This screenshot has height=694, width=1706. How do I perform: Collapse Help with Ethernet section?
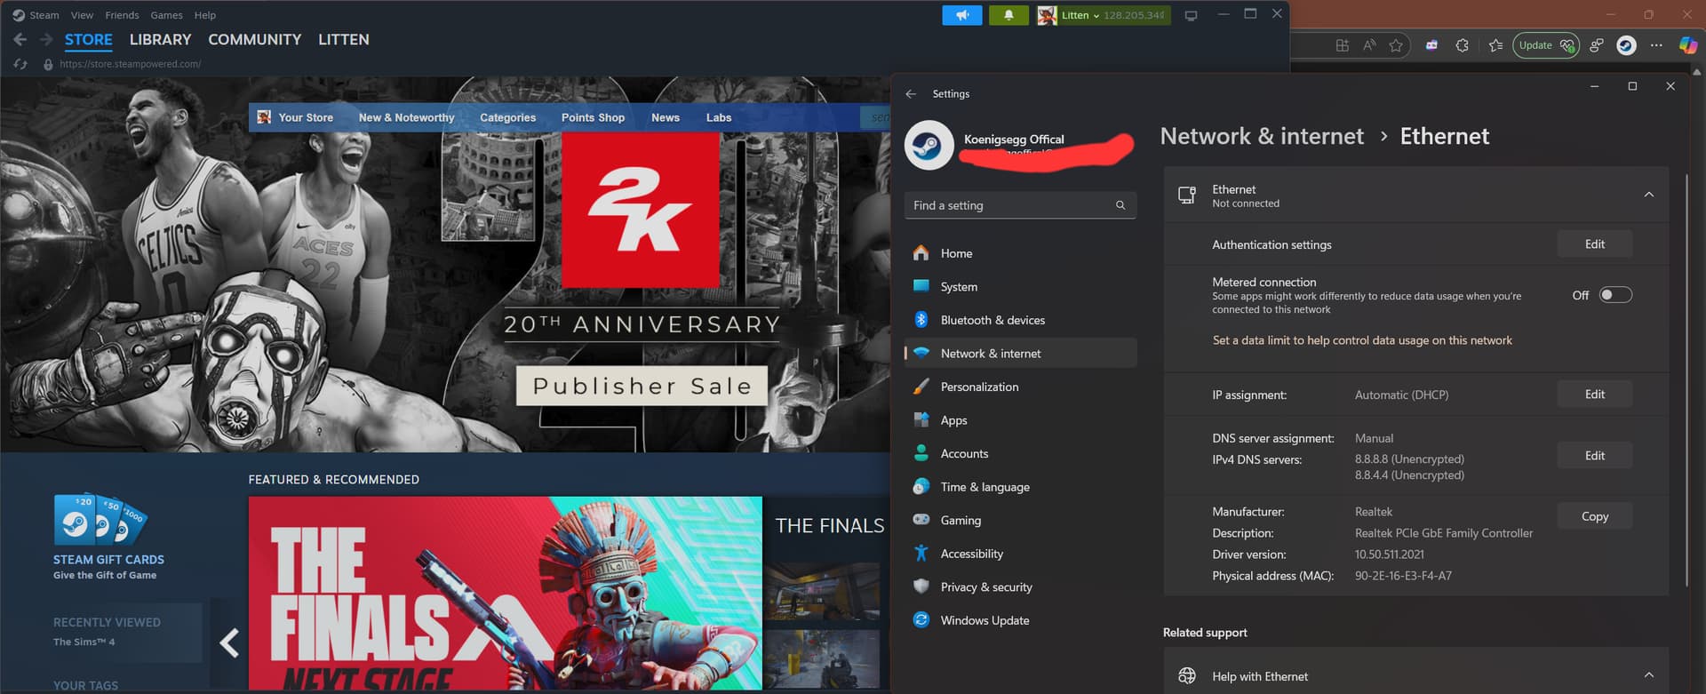pos(1648,675)
